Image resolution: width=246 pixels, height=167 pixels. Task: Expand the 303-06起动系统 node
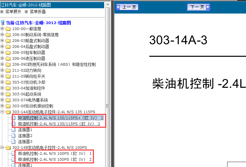(x=2, y=94)
